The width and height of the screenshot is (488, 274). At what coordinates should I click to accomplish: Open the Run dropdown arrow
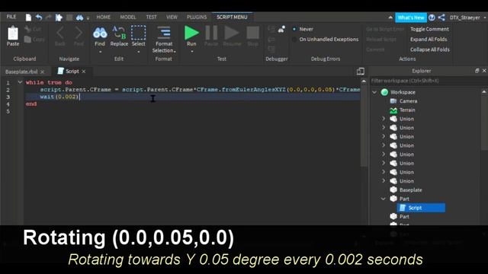click(191, 52)
